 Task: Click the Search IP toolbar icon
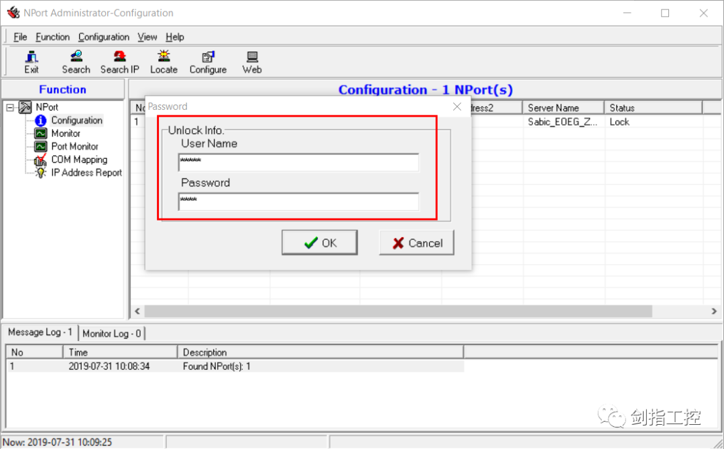coord(119,56)
